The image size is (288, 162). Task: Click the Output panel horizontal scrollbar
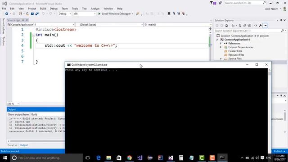point(37,141)
